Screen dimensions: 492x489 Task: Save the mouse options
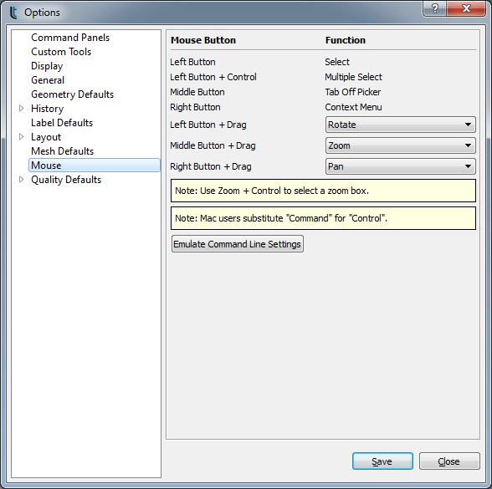click(382, 461)
